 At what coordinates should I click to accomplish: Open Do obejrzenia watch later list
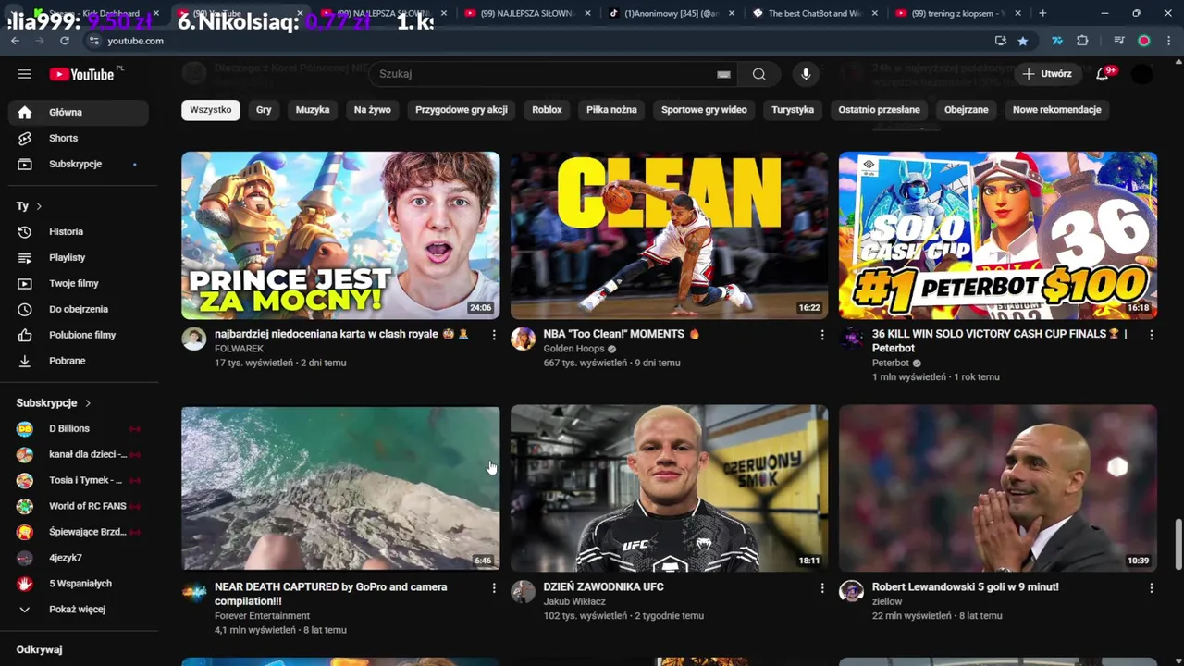[x=79, y=309]
